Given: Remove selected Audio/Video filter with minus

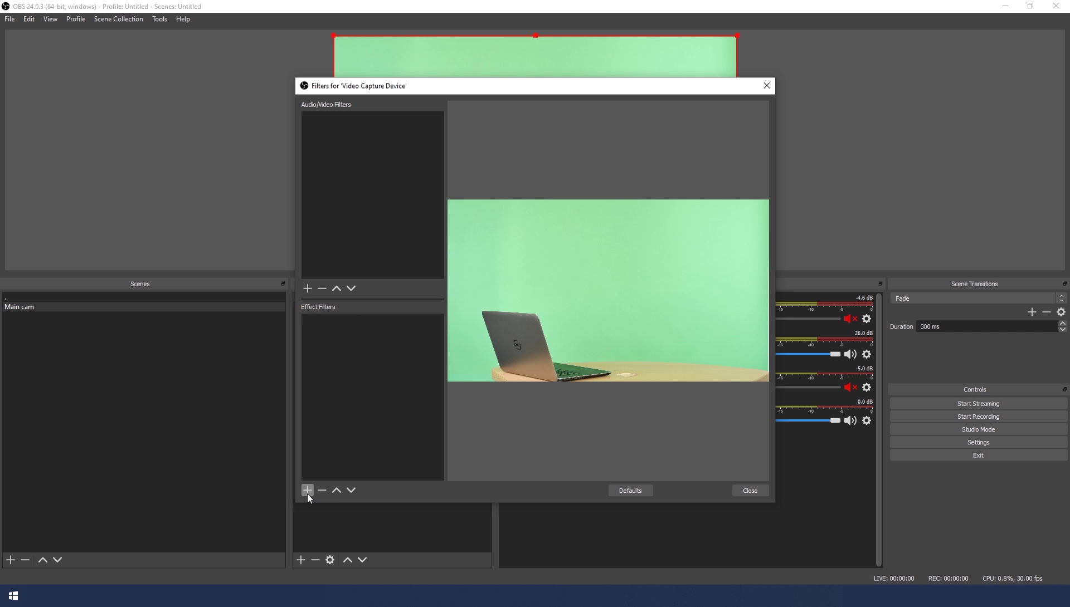Looking at the screenshot, I should coord(322,288).
